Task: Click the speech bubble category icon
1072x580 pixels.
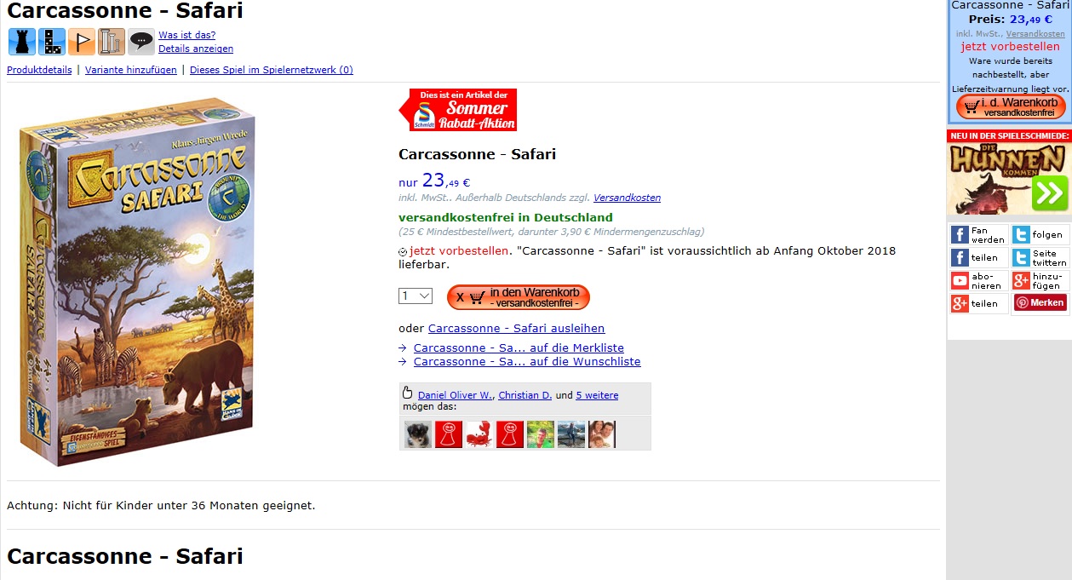Action: [141, 42]
